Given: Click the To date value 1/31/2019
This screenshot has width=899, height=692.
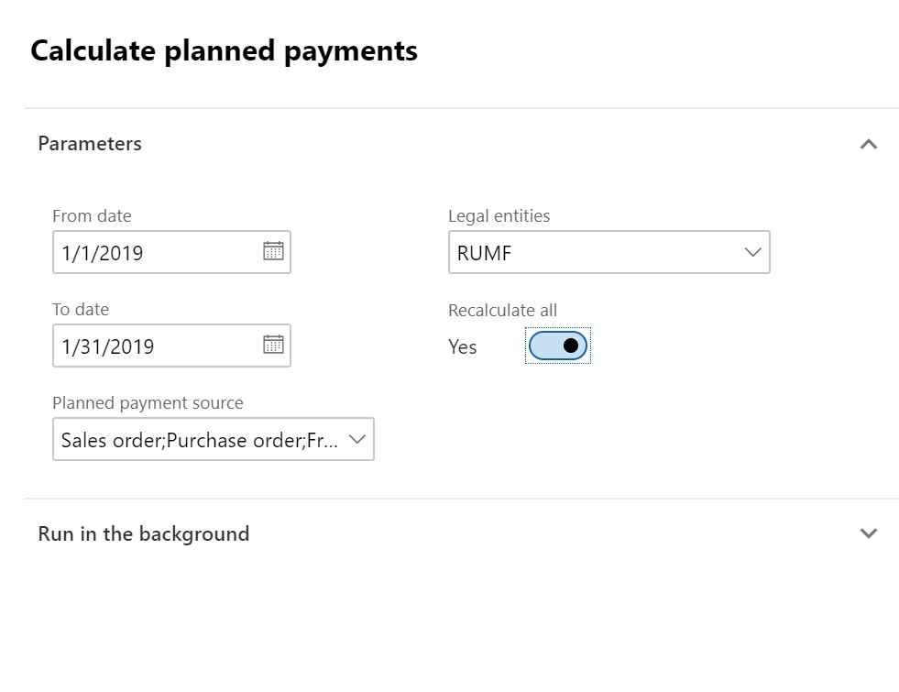Looking at the screenshot, I should 108,346.
